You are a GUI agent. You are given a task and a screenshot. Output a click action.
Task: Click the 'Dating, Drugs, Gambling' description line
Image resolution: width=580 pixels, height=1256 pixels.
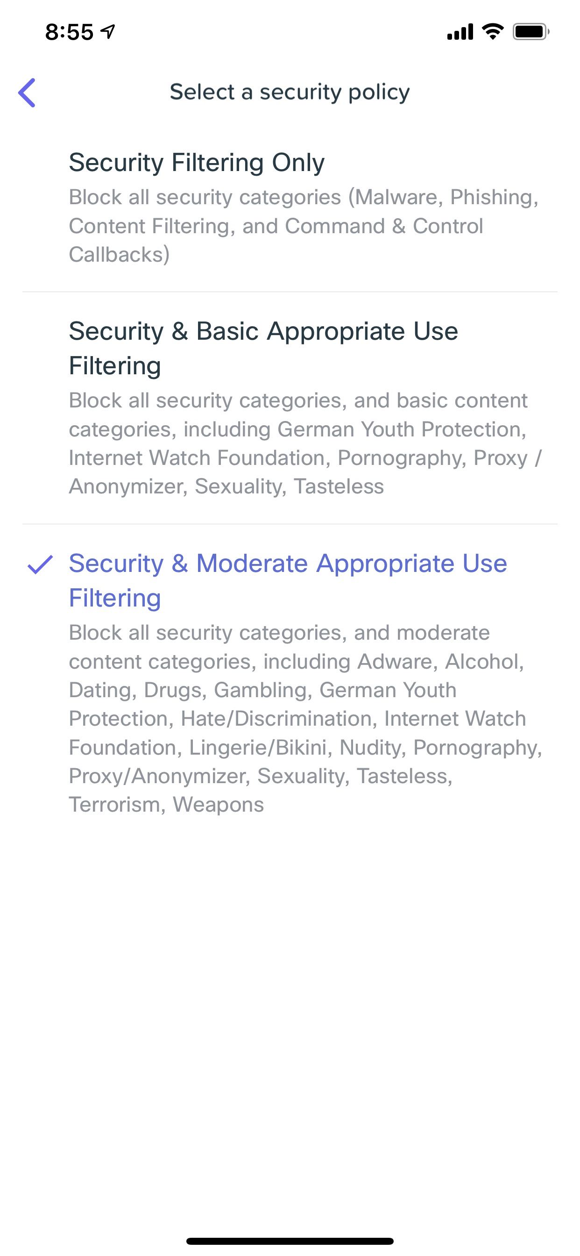pos(262,690)
